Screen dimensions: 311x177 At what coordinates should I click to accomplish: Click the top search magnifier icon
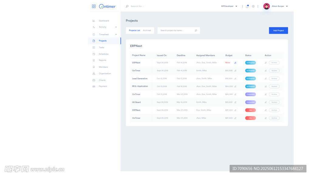(127, 6)
